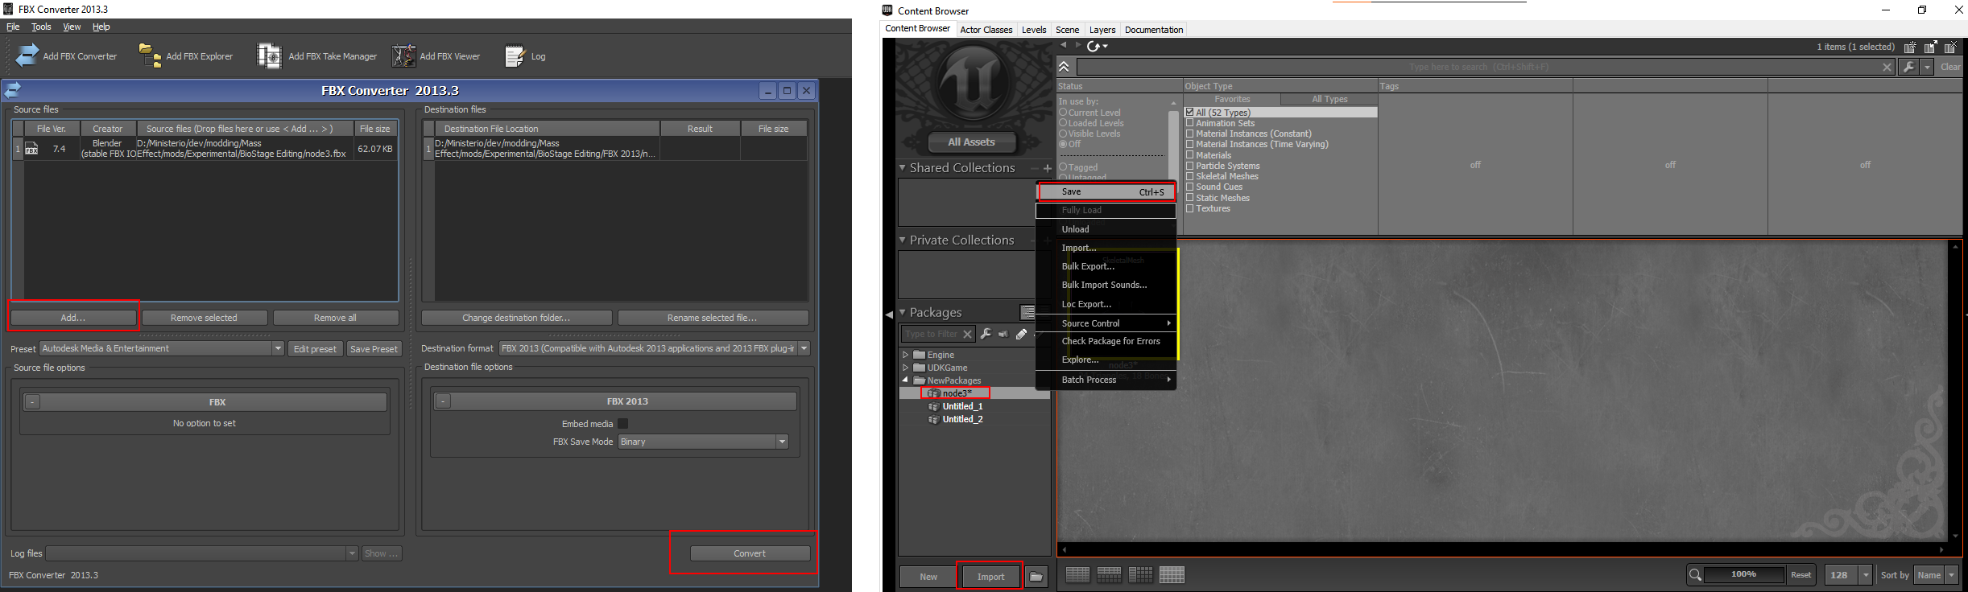Screen dimensions: 1968x592
Task: Click the Edit preset button
Action: point(315,349)
